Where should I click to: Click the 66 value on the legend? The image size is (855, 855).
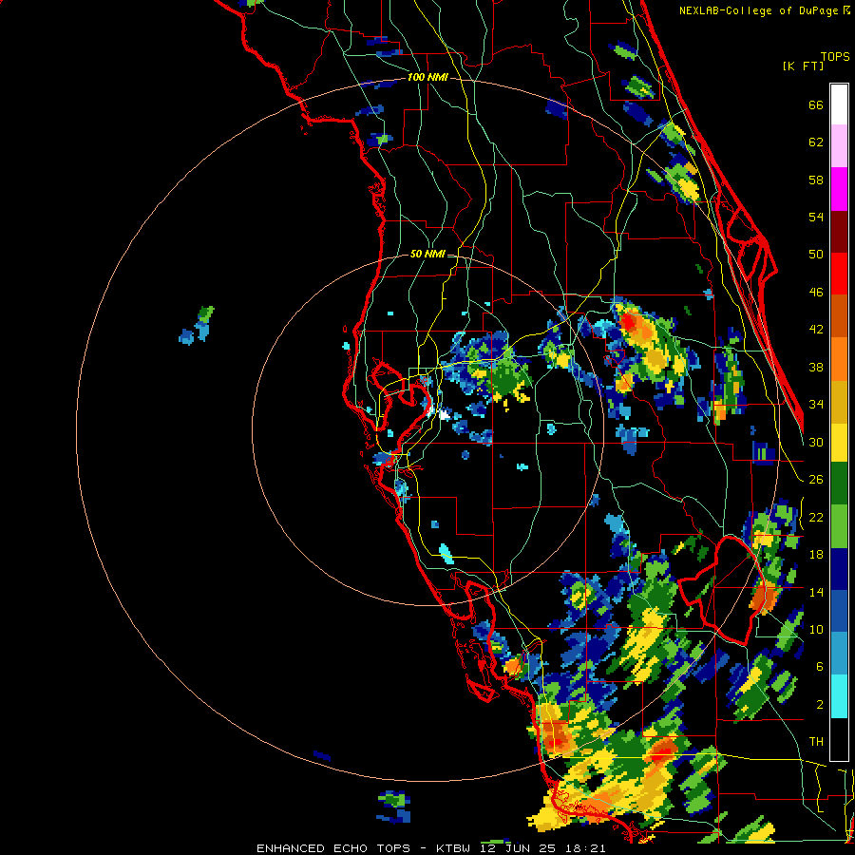[816, 105]
